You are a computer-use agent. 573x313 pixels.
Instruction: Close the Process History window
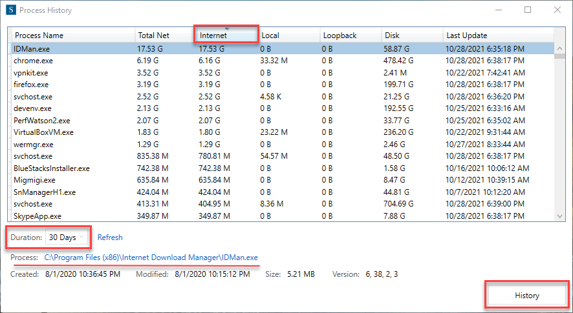(557, 10)
